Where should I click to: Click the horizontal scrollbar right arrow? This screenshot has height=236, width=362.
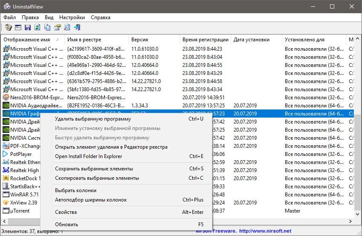[x=350, y=221]
